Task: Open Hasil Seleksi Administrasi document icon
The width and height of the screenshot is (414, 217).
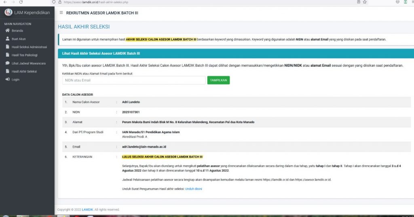Action: [x=7, y=47]
